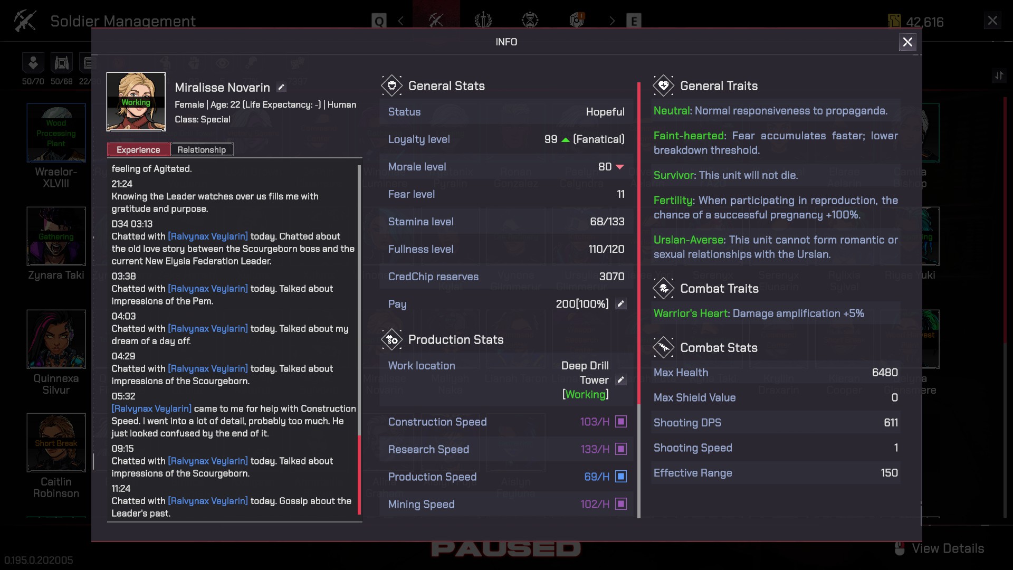Click the Shooting DPS value 611
This screenshot has width=1013, height=570.
tap(891, 423)
